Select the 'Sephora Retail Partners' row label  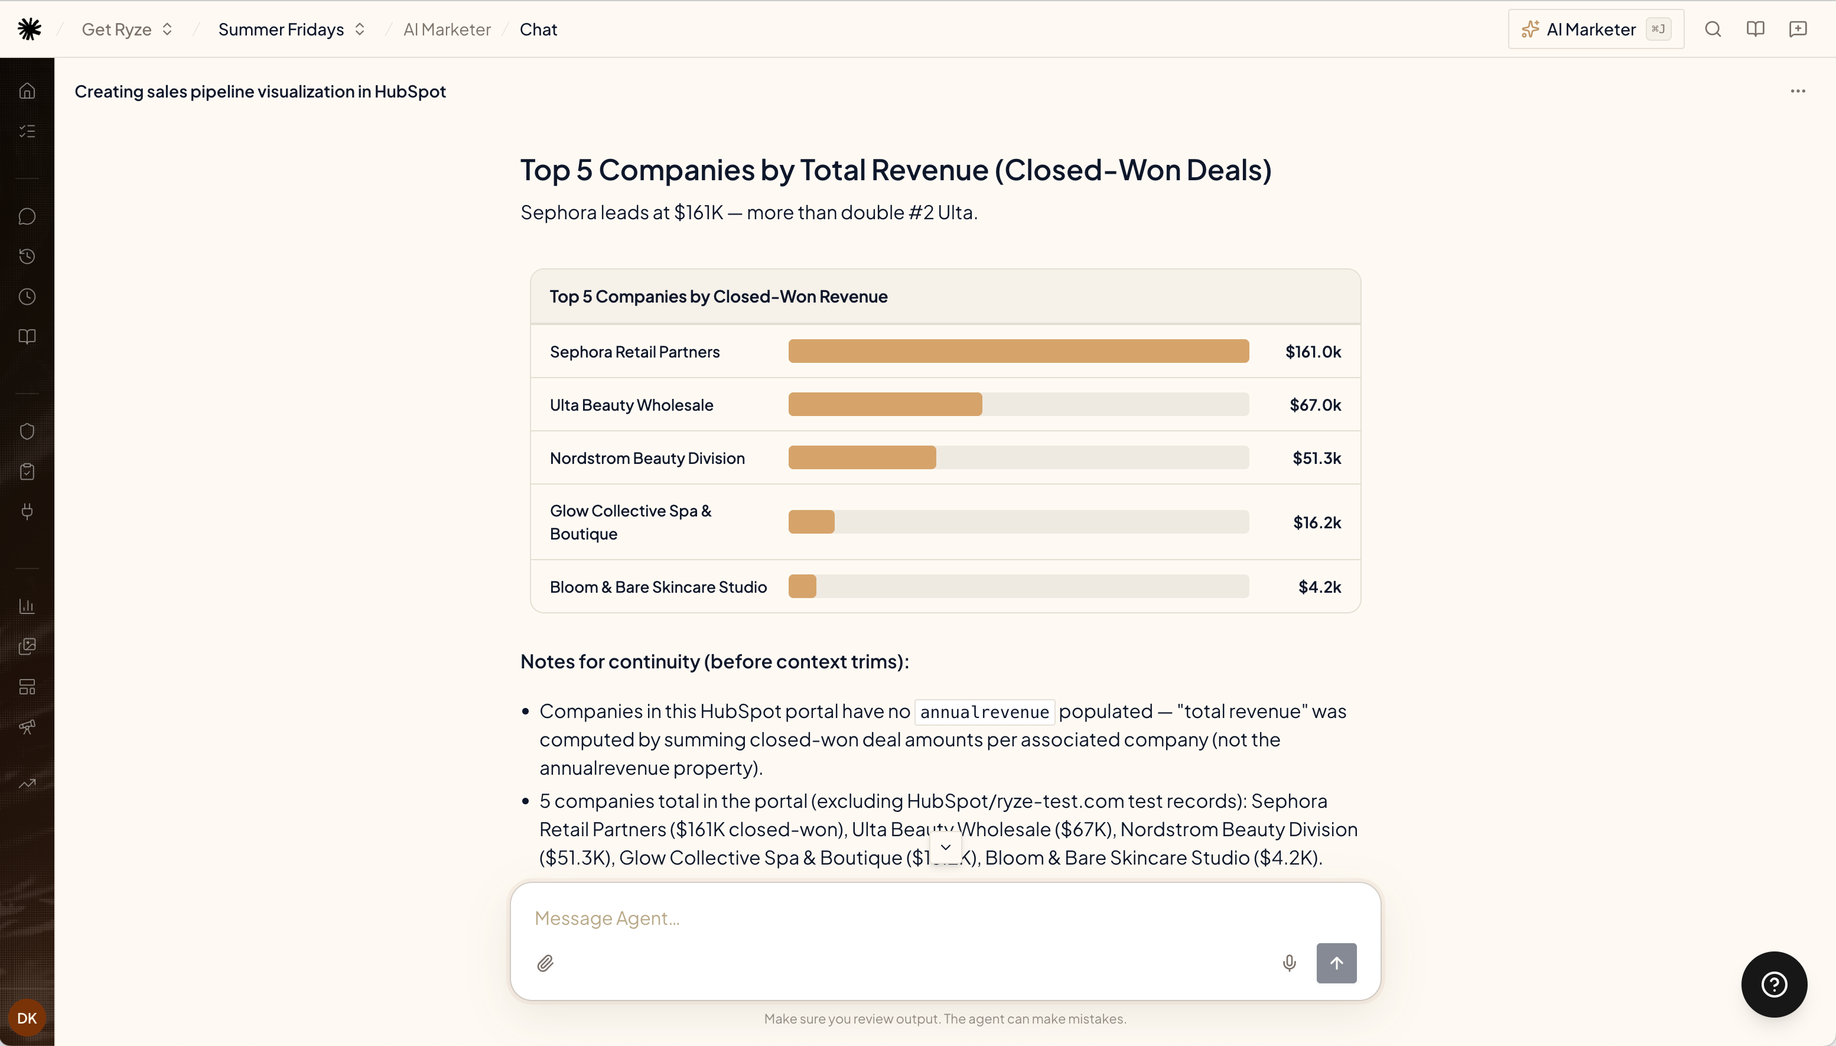click(x=634, y=351)
